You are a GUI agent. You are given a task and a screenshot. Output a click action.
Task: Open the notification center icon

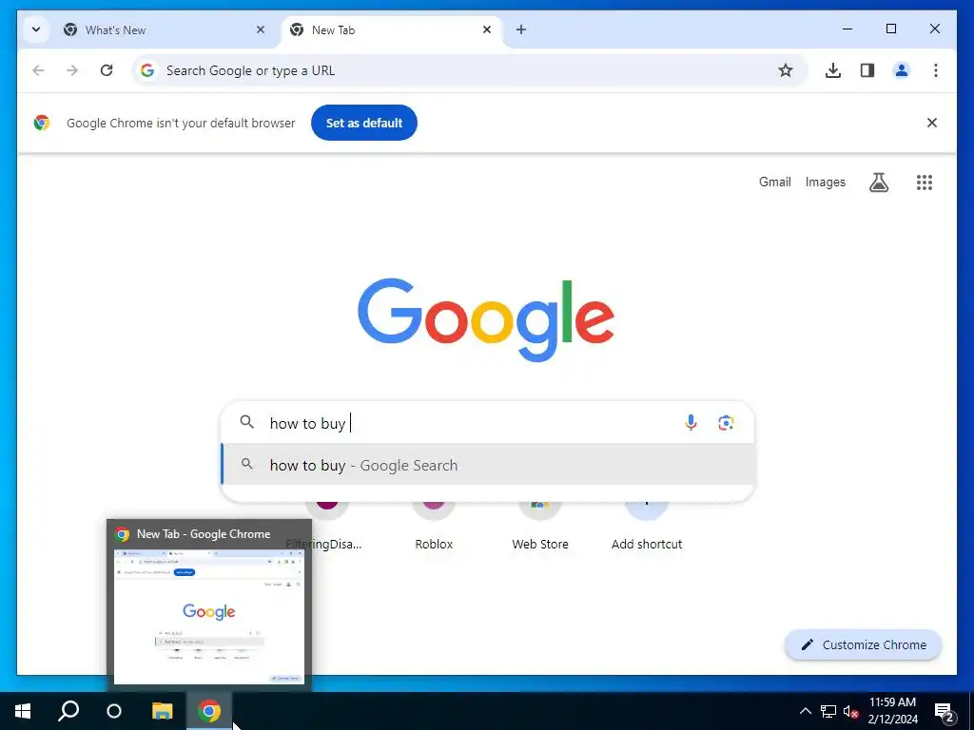pos(945,711)
